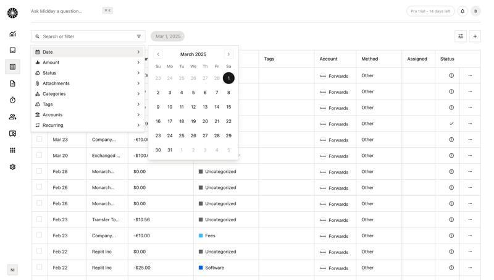Open the Inbox icon in sidebar
This screenshot has height=280, width=494.
pyautogui.click(x=12, y=50)
